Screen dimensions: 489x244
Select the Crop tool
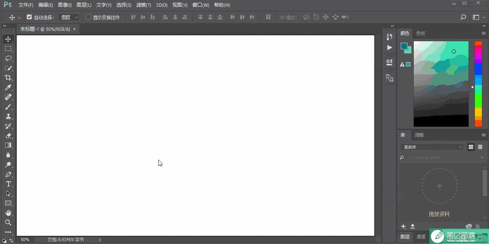pos(8,78)
